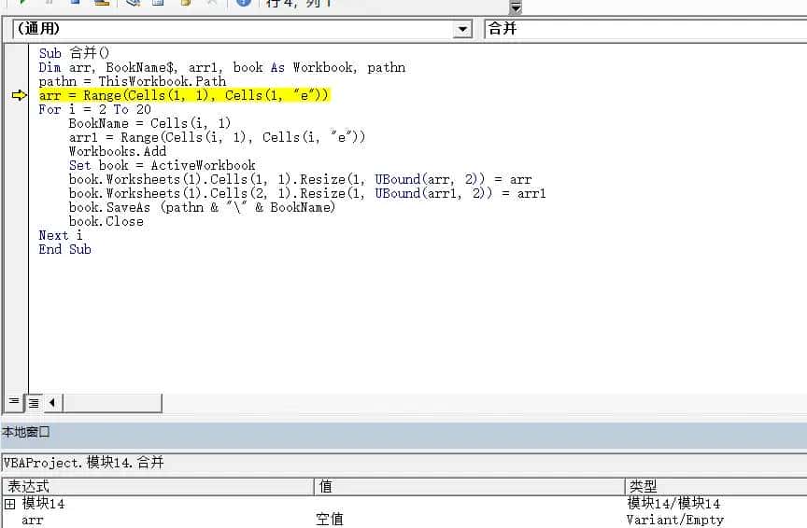The height and width of the screenshot is (528, 807).
Task: Click the highlighted arr = Range code line
Action: 184,95
